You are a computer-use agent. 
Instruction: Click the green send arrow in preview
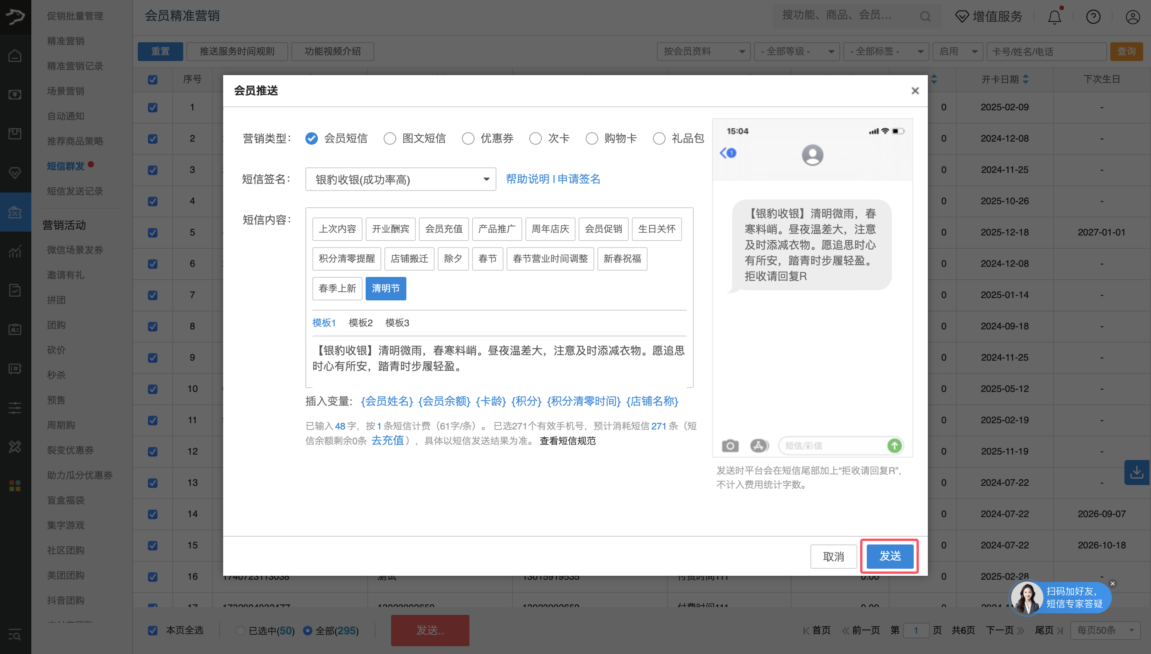[x=894, y=446]
